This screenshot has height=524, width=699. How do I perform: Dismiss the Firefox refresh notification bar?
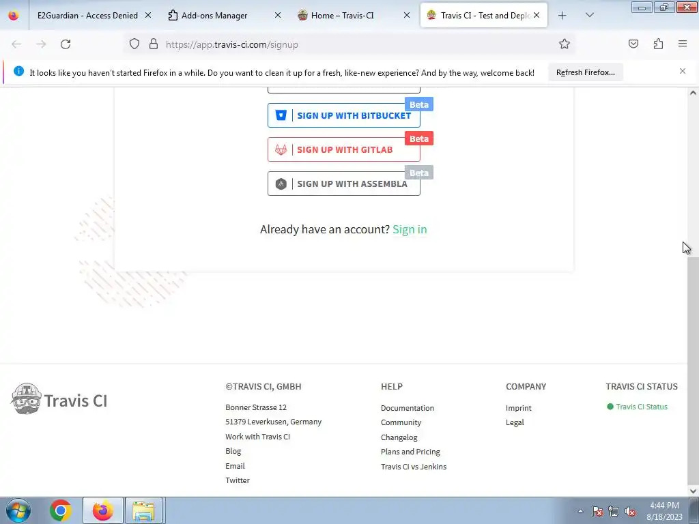pos(683,71)
